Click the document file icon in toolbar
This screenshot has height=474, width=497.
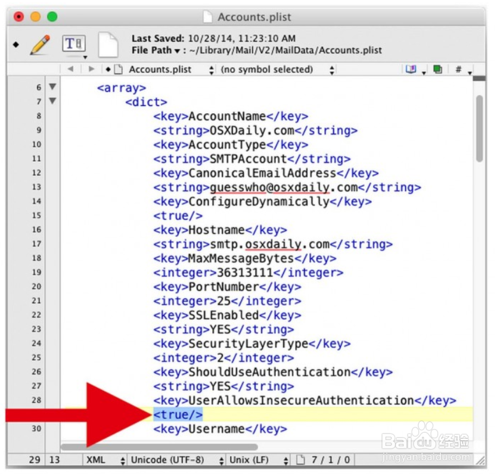108,45
